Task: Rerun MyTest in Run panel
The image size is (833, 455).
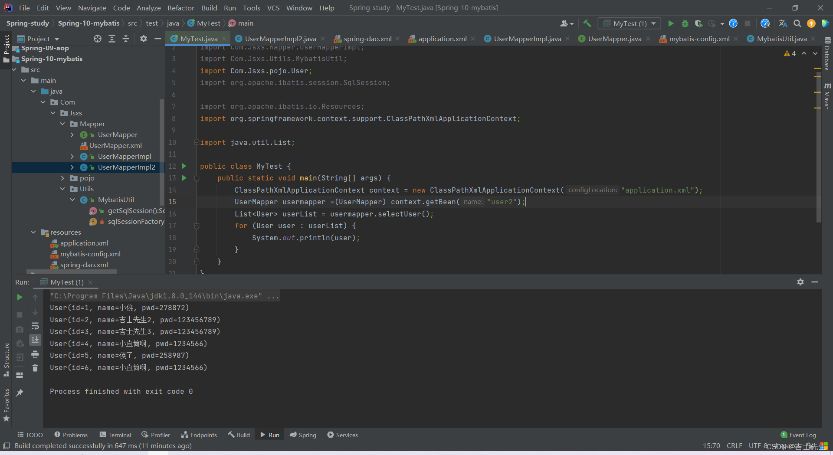Action: [x=20, y=297]
